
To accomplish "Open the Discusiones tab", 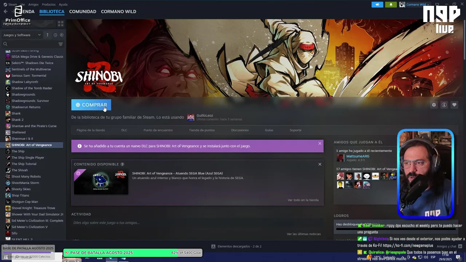I will click(x=240, y=130).
